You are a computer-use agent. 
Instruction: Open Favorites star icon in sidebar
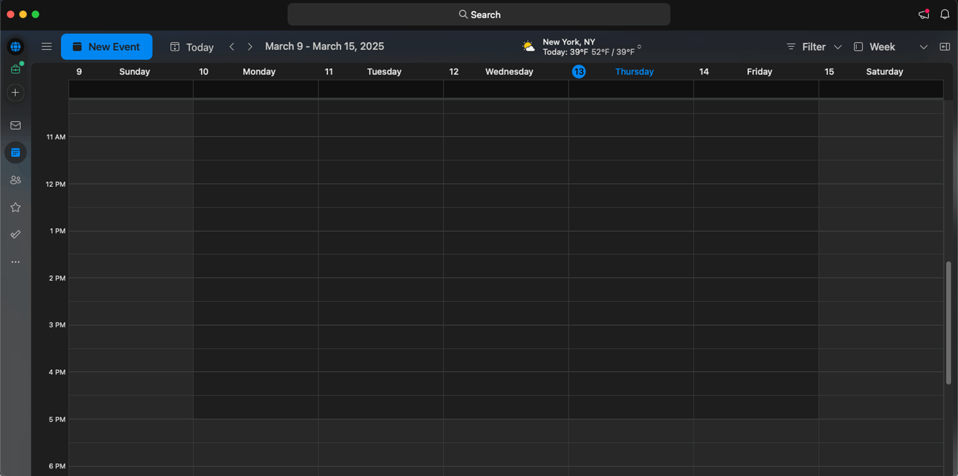[x=16, y=207]
